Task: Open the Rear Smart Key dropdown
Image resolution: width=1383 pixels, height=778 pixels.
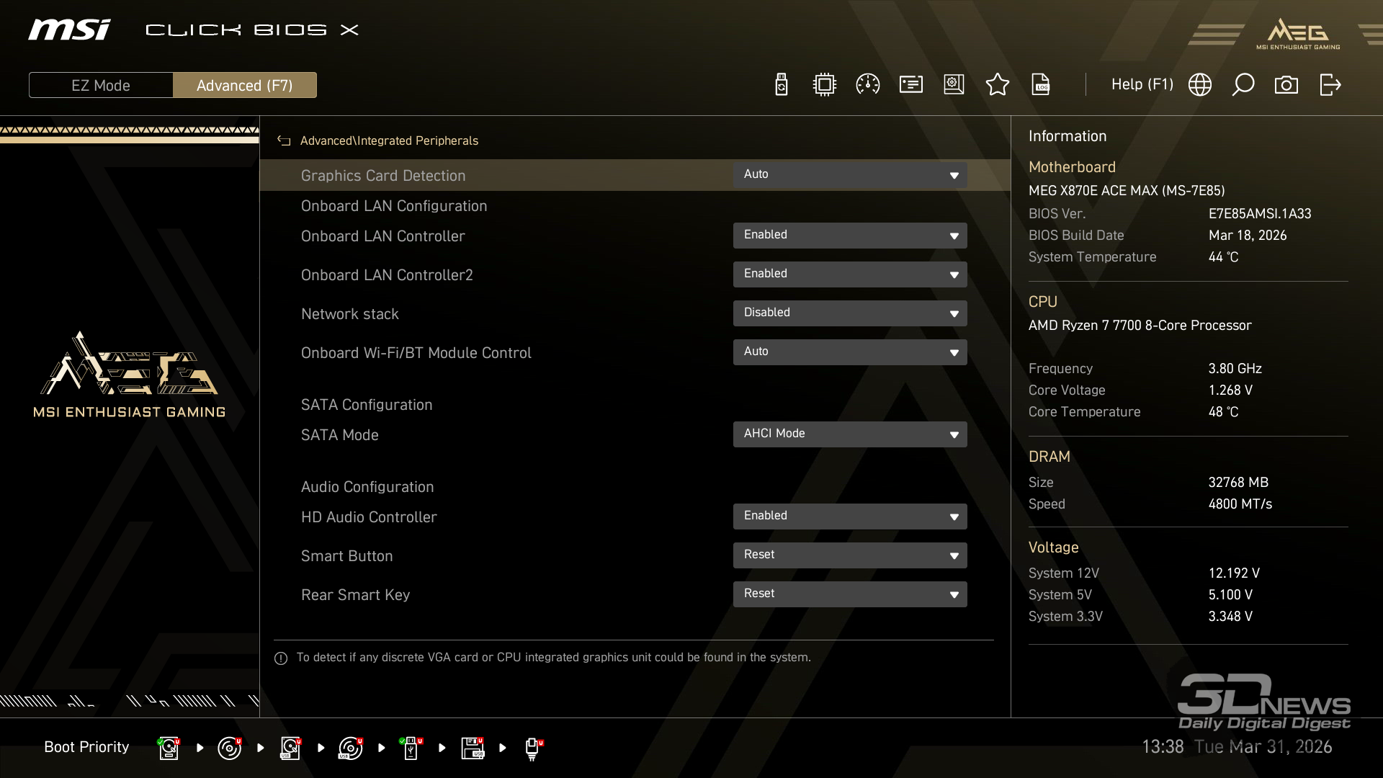Action: (849, 594)
